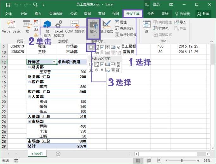Click the 共享 share button
The image size is (216, 164).
[x=203, y=14]
